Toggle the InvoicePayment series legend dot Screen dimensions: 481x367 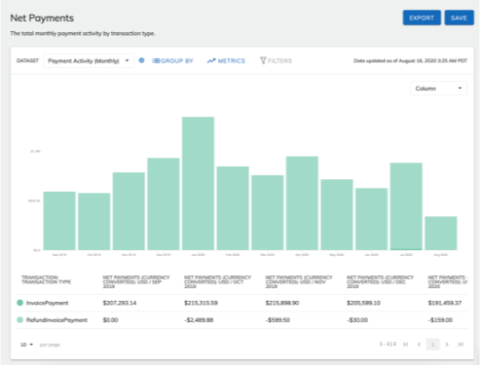coord(19,303)
